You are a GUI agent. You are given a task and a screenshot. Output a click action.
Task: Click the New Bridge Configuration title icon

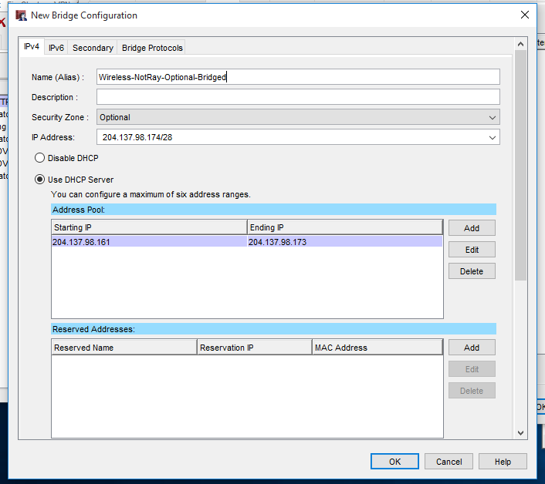pyautogui.click(x=21, y=15)
